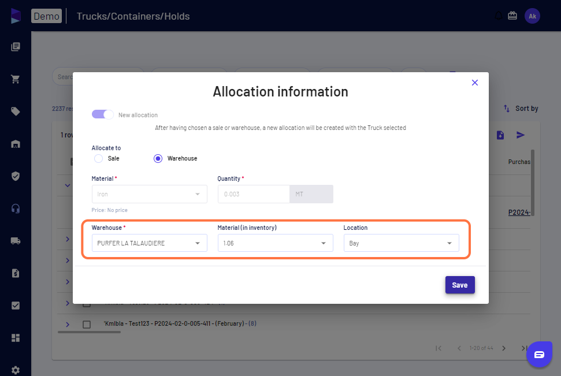Screen dimensions: 561x376
Task: Open the price tag sidebar icon
Action: click(16, 111)
